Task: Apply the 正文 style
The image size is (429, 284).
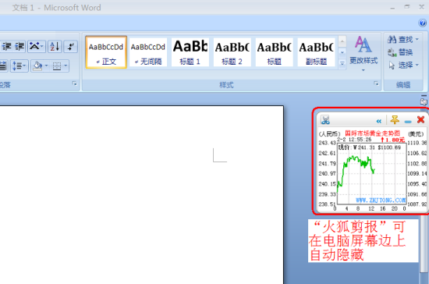Action: click(106, 52)
